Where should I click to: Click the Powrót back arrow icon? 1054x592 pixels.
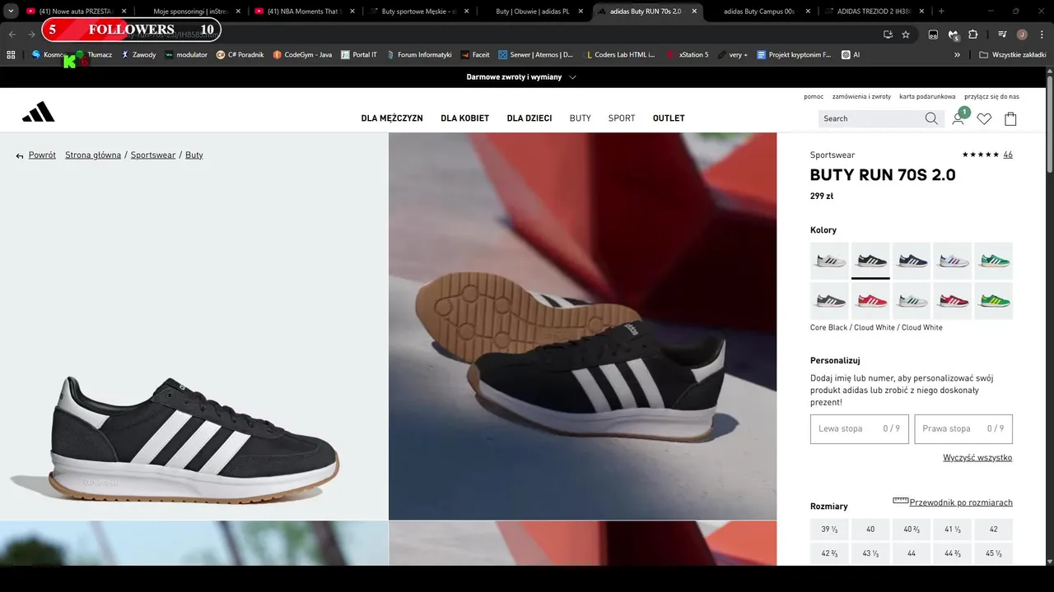[x=20, y=155]
